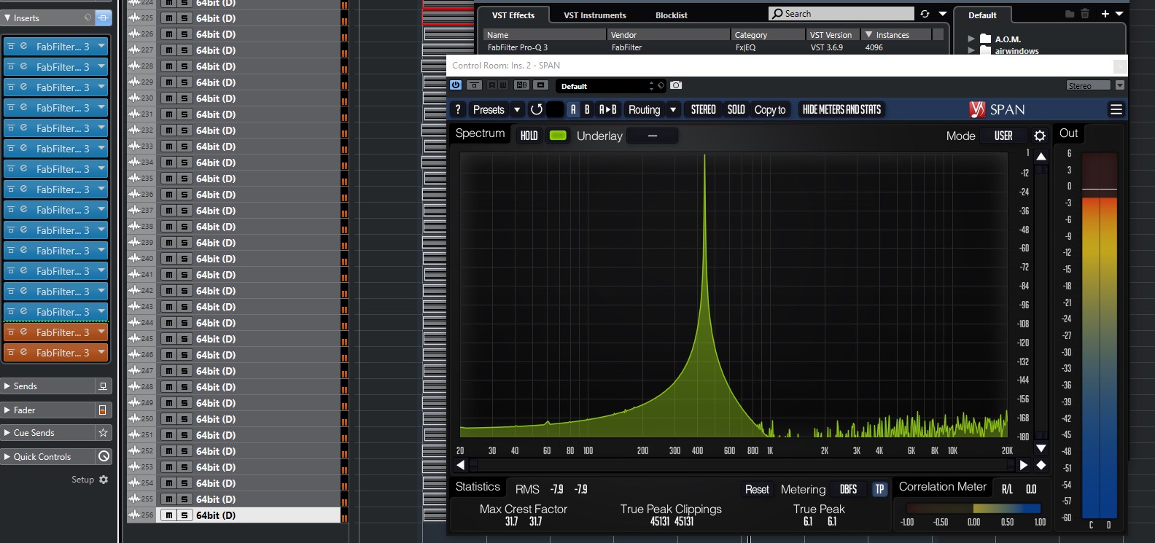The image size is (1155, 543).
Task: Open dropdown of the last orange FabFilter insert
Action: tap(101, 352)
